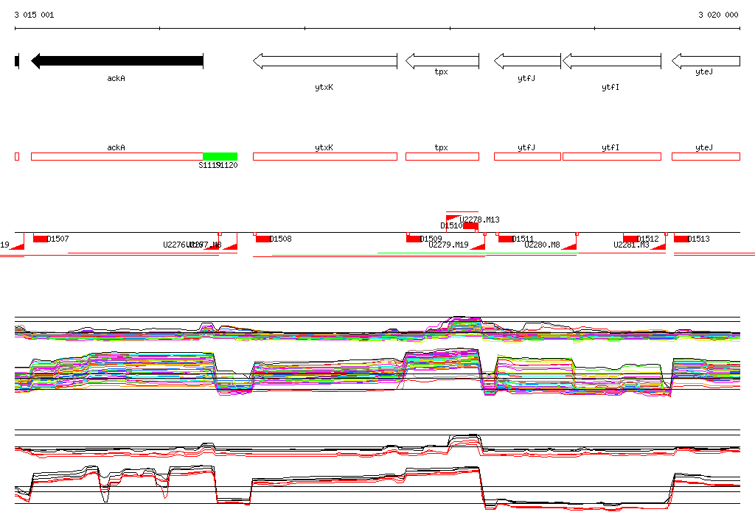Click the red triangle after U2280.M8
The width and height of the screenshot is (755, 526).
click(571, 247)
